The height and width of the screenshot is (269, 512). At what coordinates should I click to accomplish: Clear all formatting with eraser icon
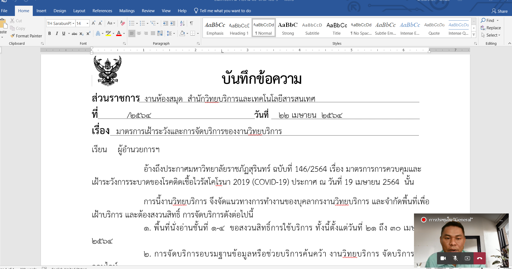coord(122,23)
